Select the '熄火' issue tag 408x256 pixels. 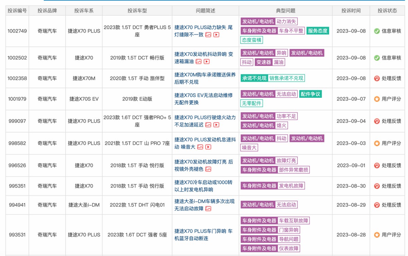pyautogui.click(x=282, y=126)
